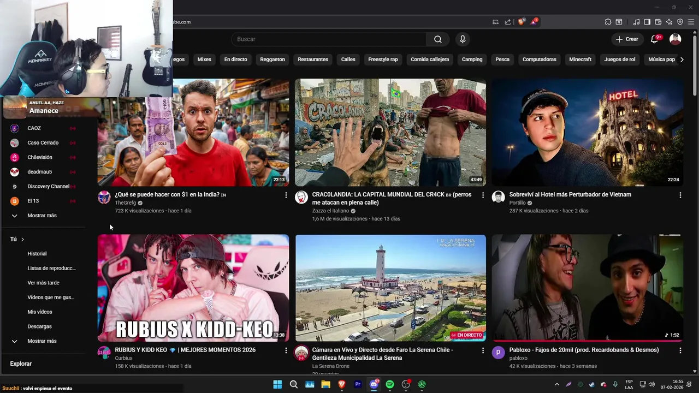Toggle browser sidebar panel icon
The height and width of the screenshot is (393, 699).
(x=647, y=22)
